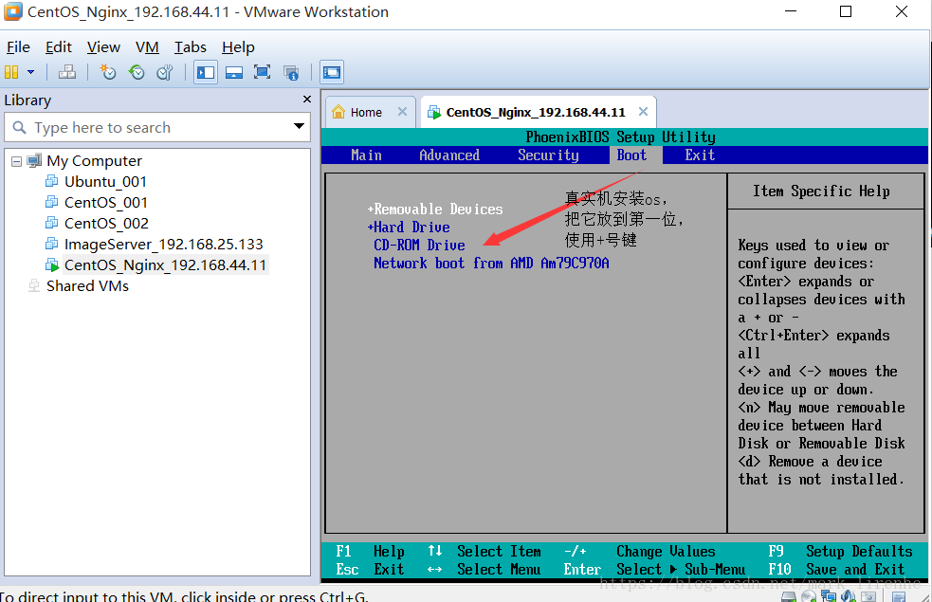Click the VMware Workstation title bar icon
Viewport: 932px width, 602px height.
[12, 11]
